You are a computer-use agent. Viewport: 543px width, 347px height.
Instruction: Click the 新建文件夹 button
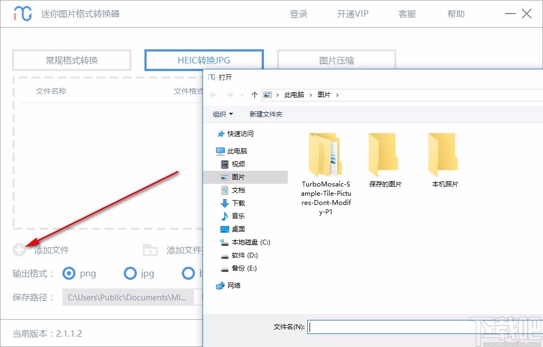point(266,114)
